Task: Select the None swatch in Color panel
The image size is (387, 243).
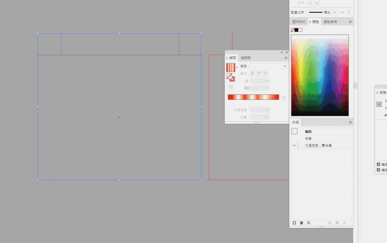Action: click(x=293, y=30)
